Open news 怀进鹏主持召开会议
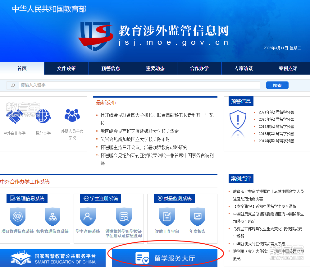 click(x=144, y=148)
